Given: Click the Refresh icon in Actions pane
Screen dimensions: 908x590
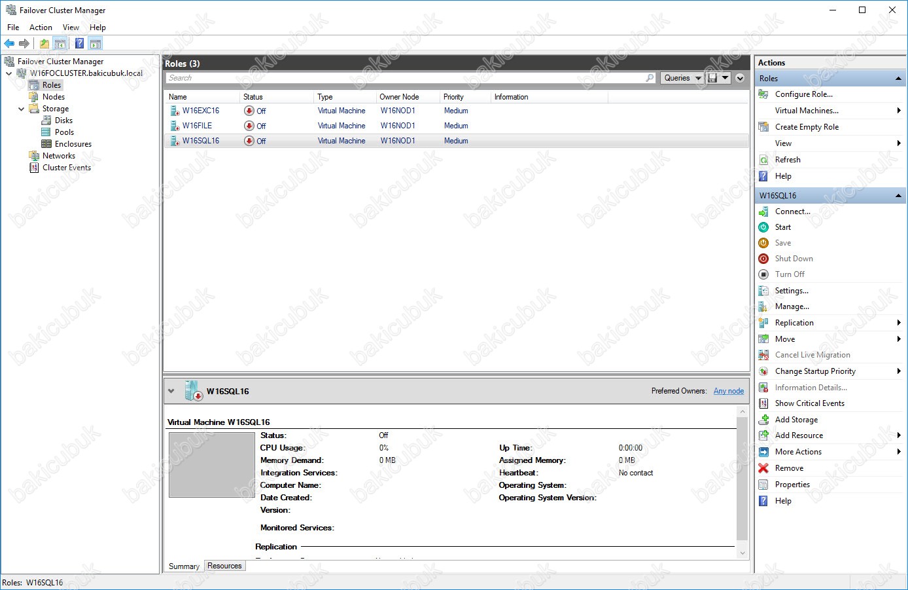Looking at the screenshot, I should click(x=763, y=160).
